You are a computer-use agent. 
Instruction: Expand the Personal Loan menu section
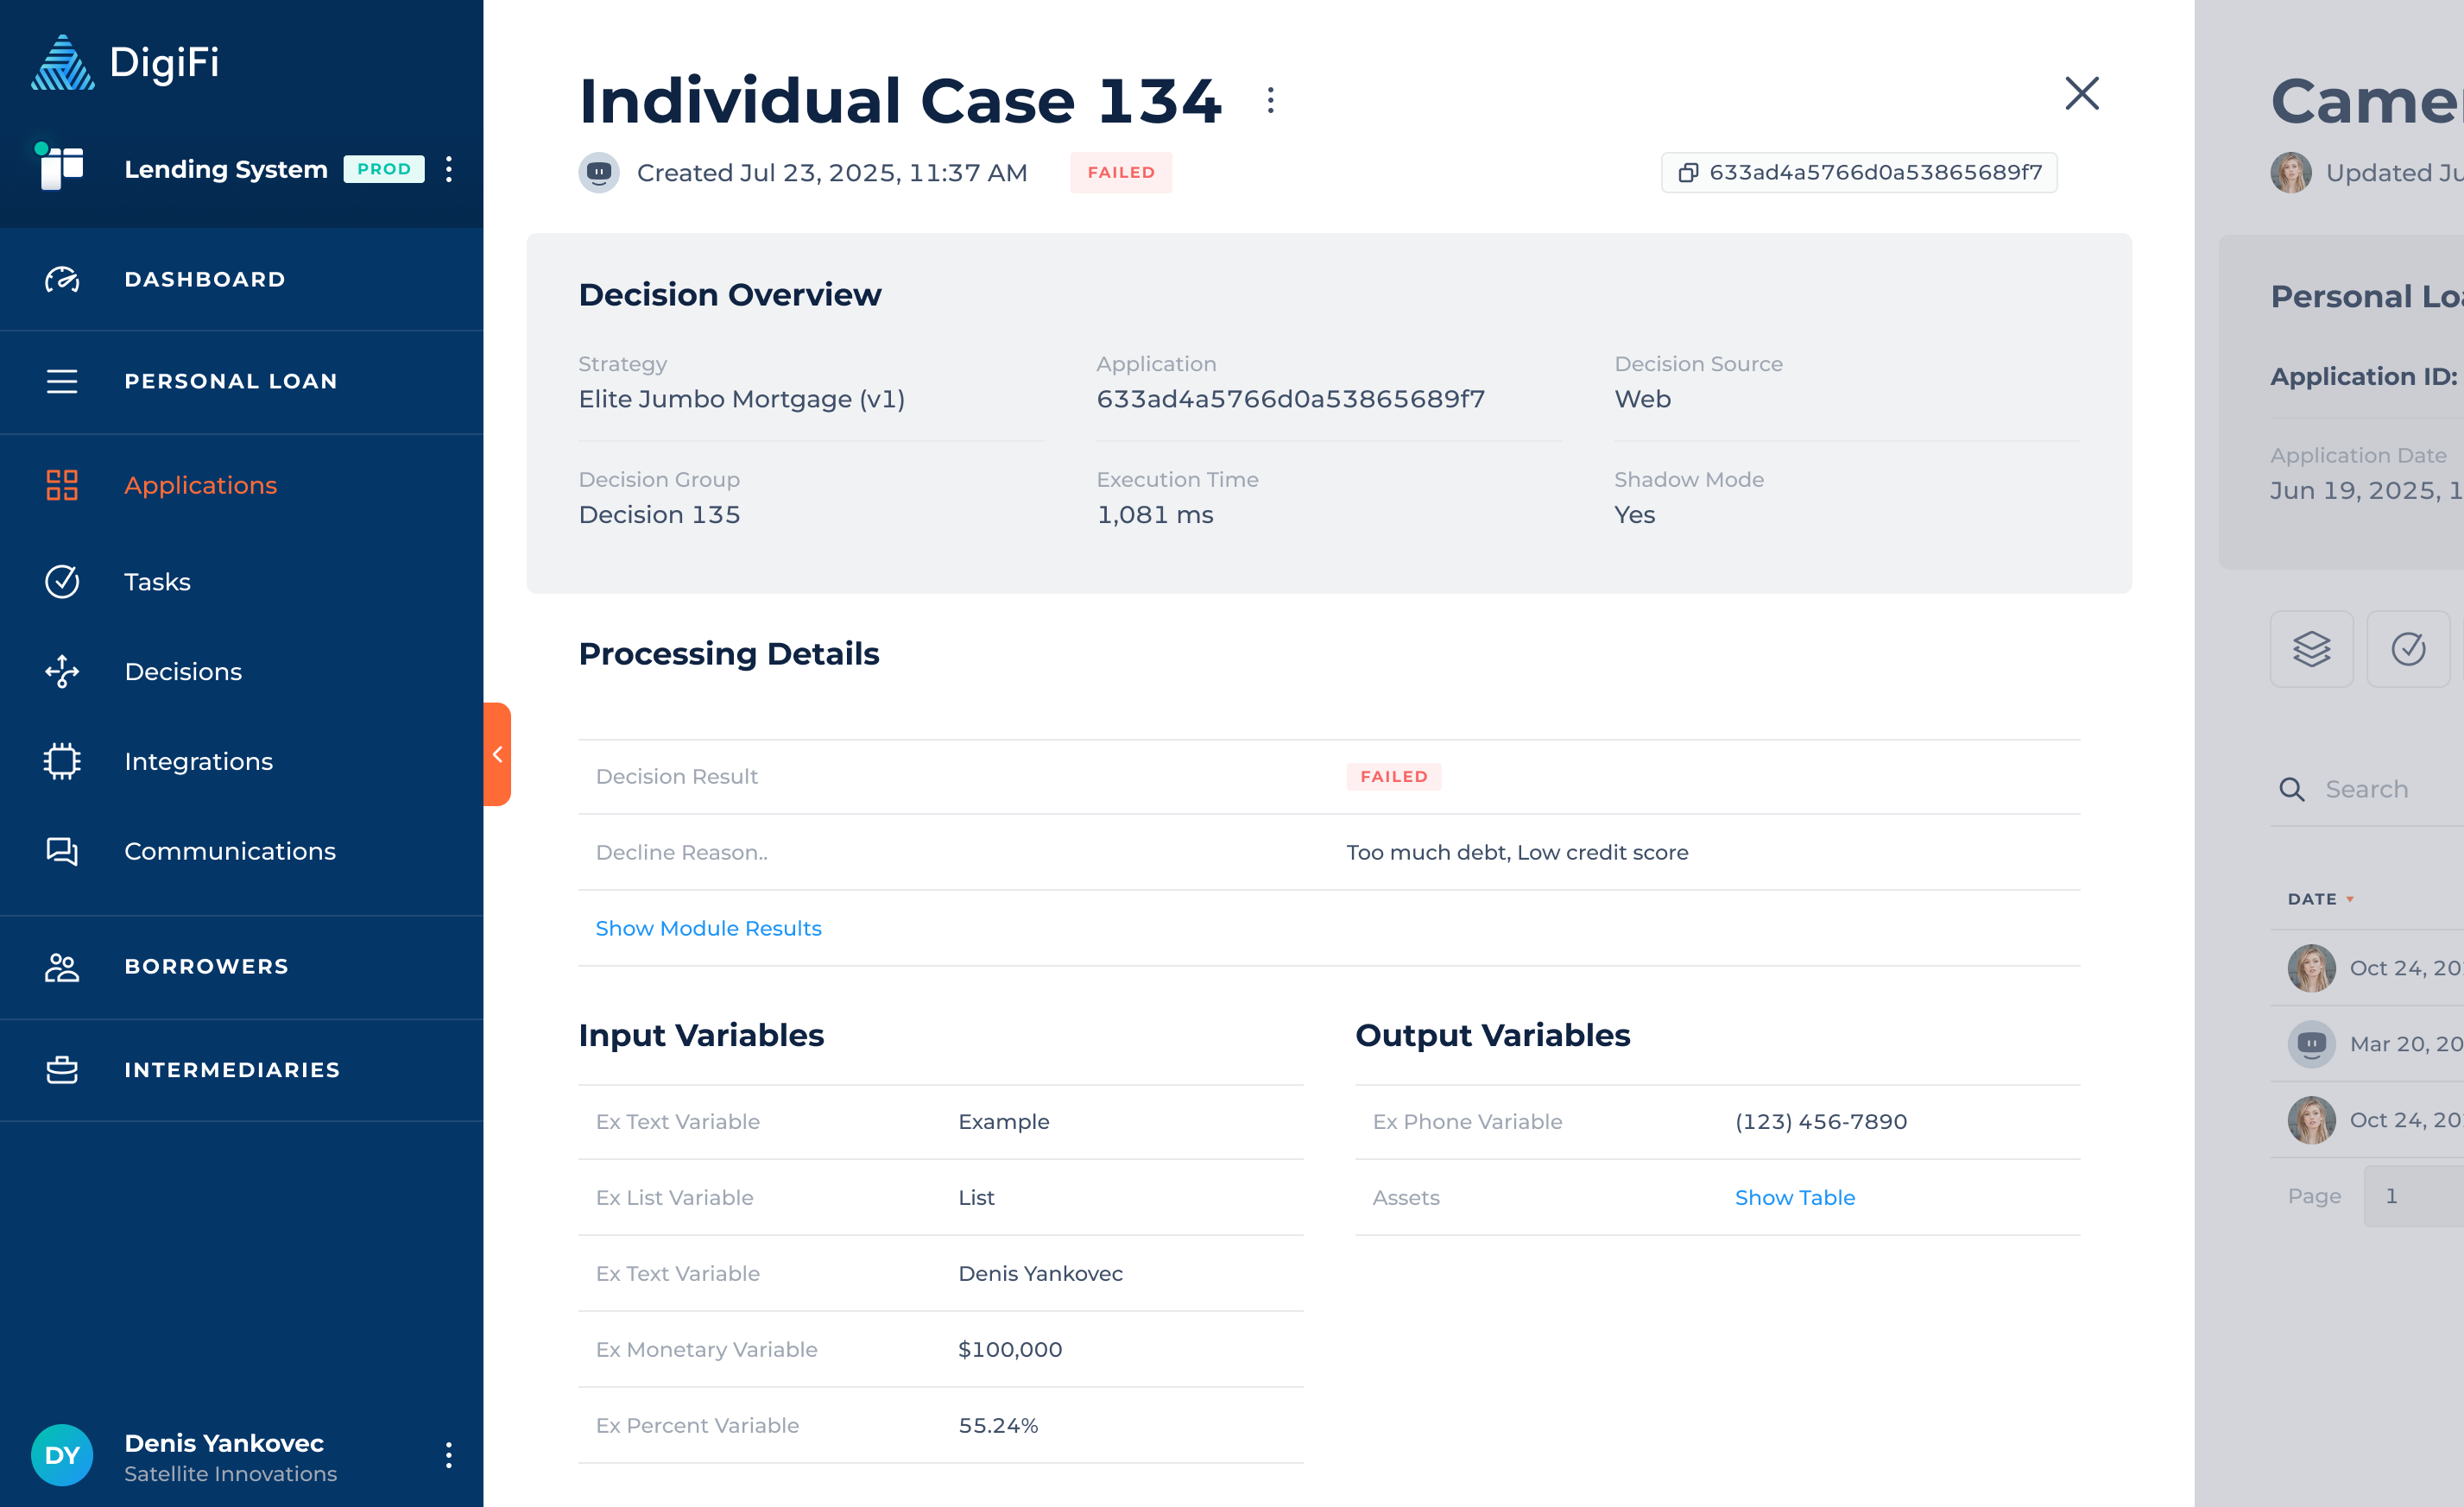pyautogui.click(x=230, y=381)
